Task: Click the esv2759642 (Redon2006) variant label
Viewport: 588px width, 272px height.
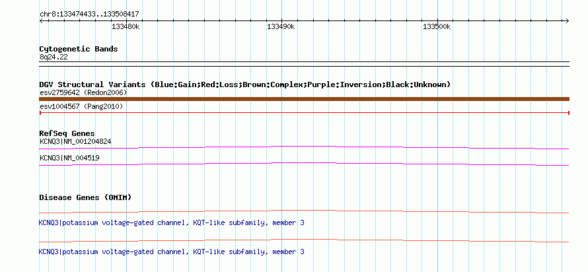Action: point(83,92)
